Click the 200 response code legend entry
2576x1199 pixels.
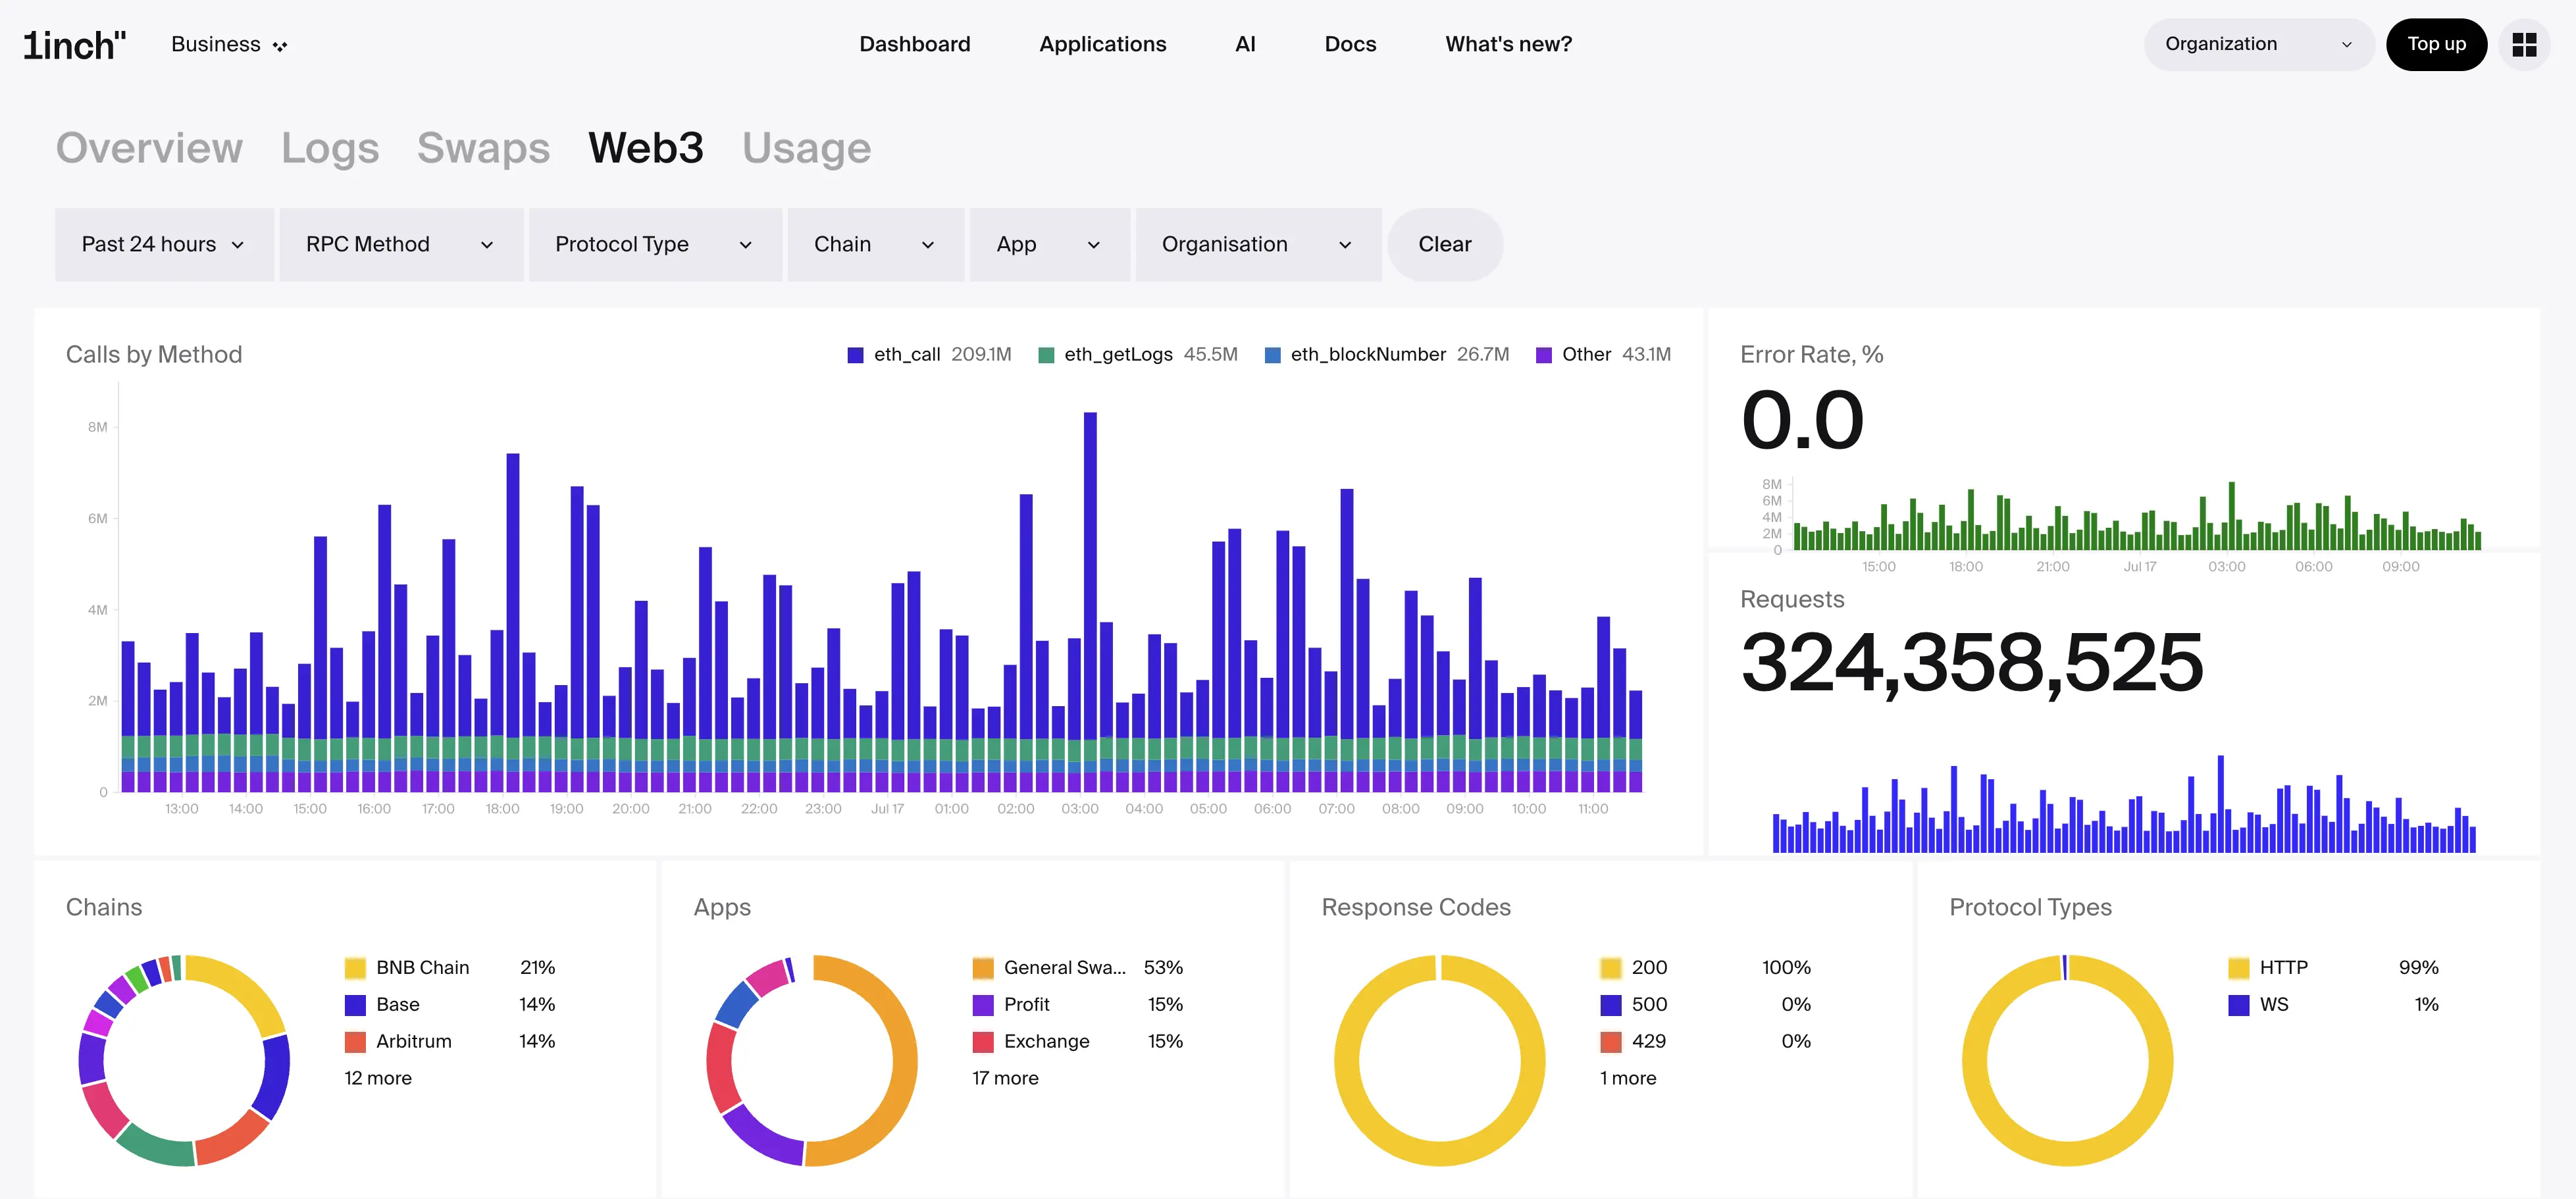(1705, 967)
